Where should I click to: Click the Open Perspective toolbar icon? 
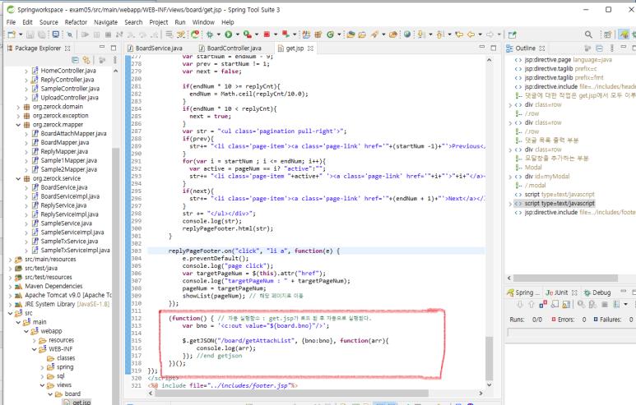[x=607, y=35]
